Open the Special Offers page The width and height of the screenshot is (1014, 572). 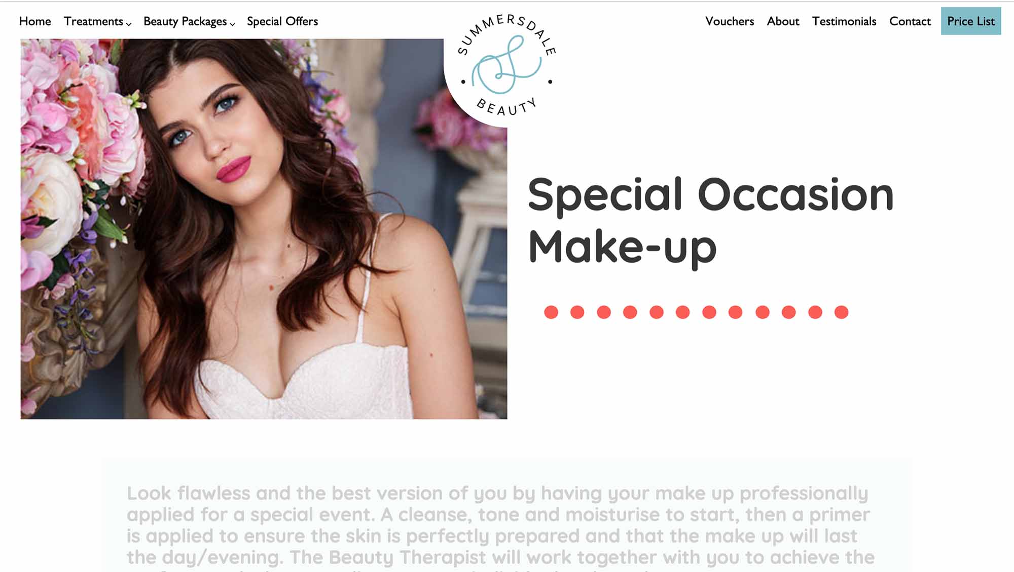pos(282,21)
